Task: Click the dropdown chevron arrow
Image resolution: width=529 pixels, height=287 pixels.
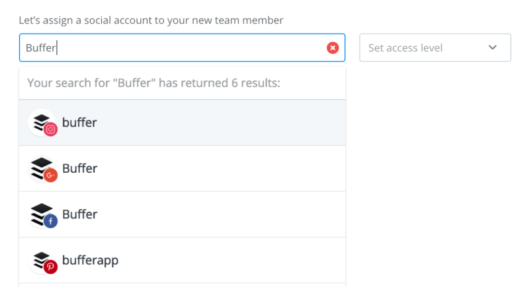Action: (493, 48)
